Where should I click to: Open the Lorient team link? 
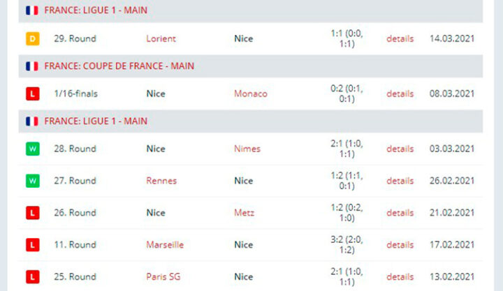click(161, 38)
